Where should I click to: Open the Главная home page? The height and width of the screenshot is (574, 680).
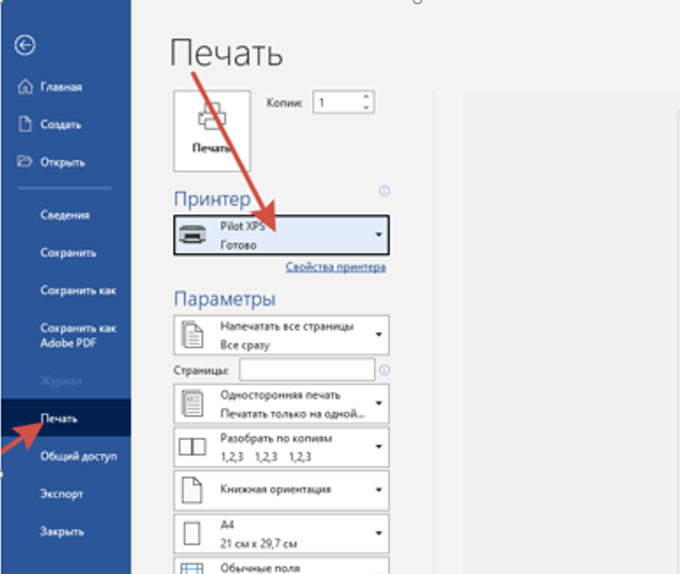[61, 87]
